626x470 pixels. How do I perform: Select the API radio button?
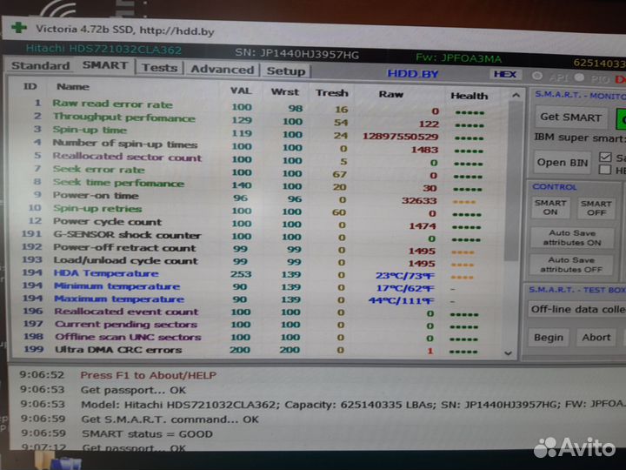coord(537,76)
